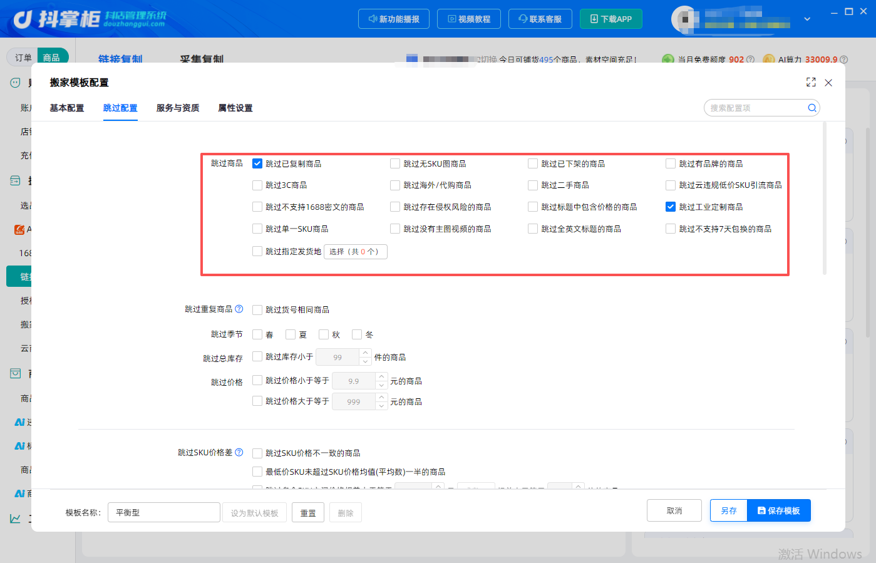Open 服务与资质 tab
876x563 pixels.
(178, 108)
